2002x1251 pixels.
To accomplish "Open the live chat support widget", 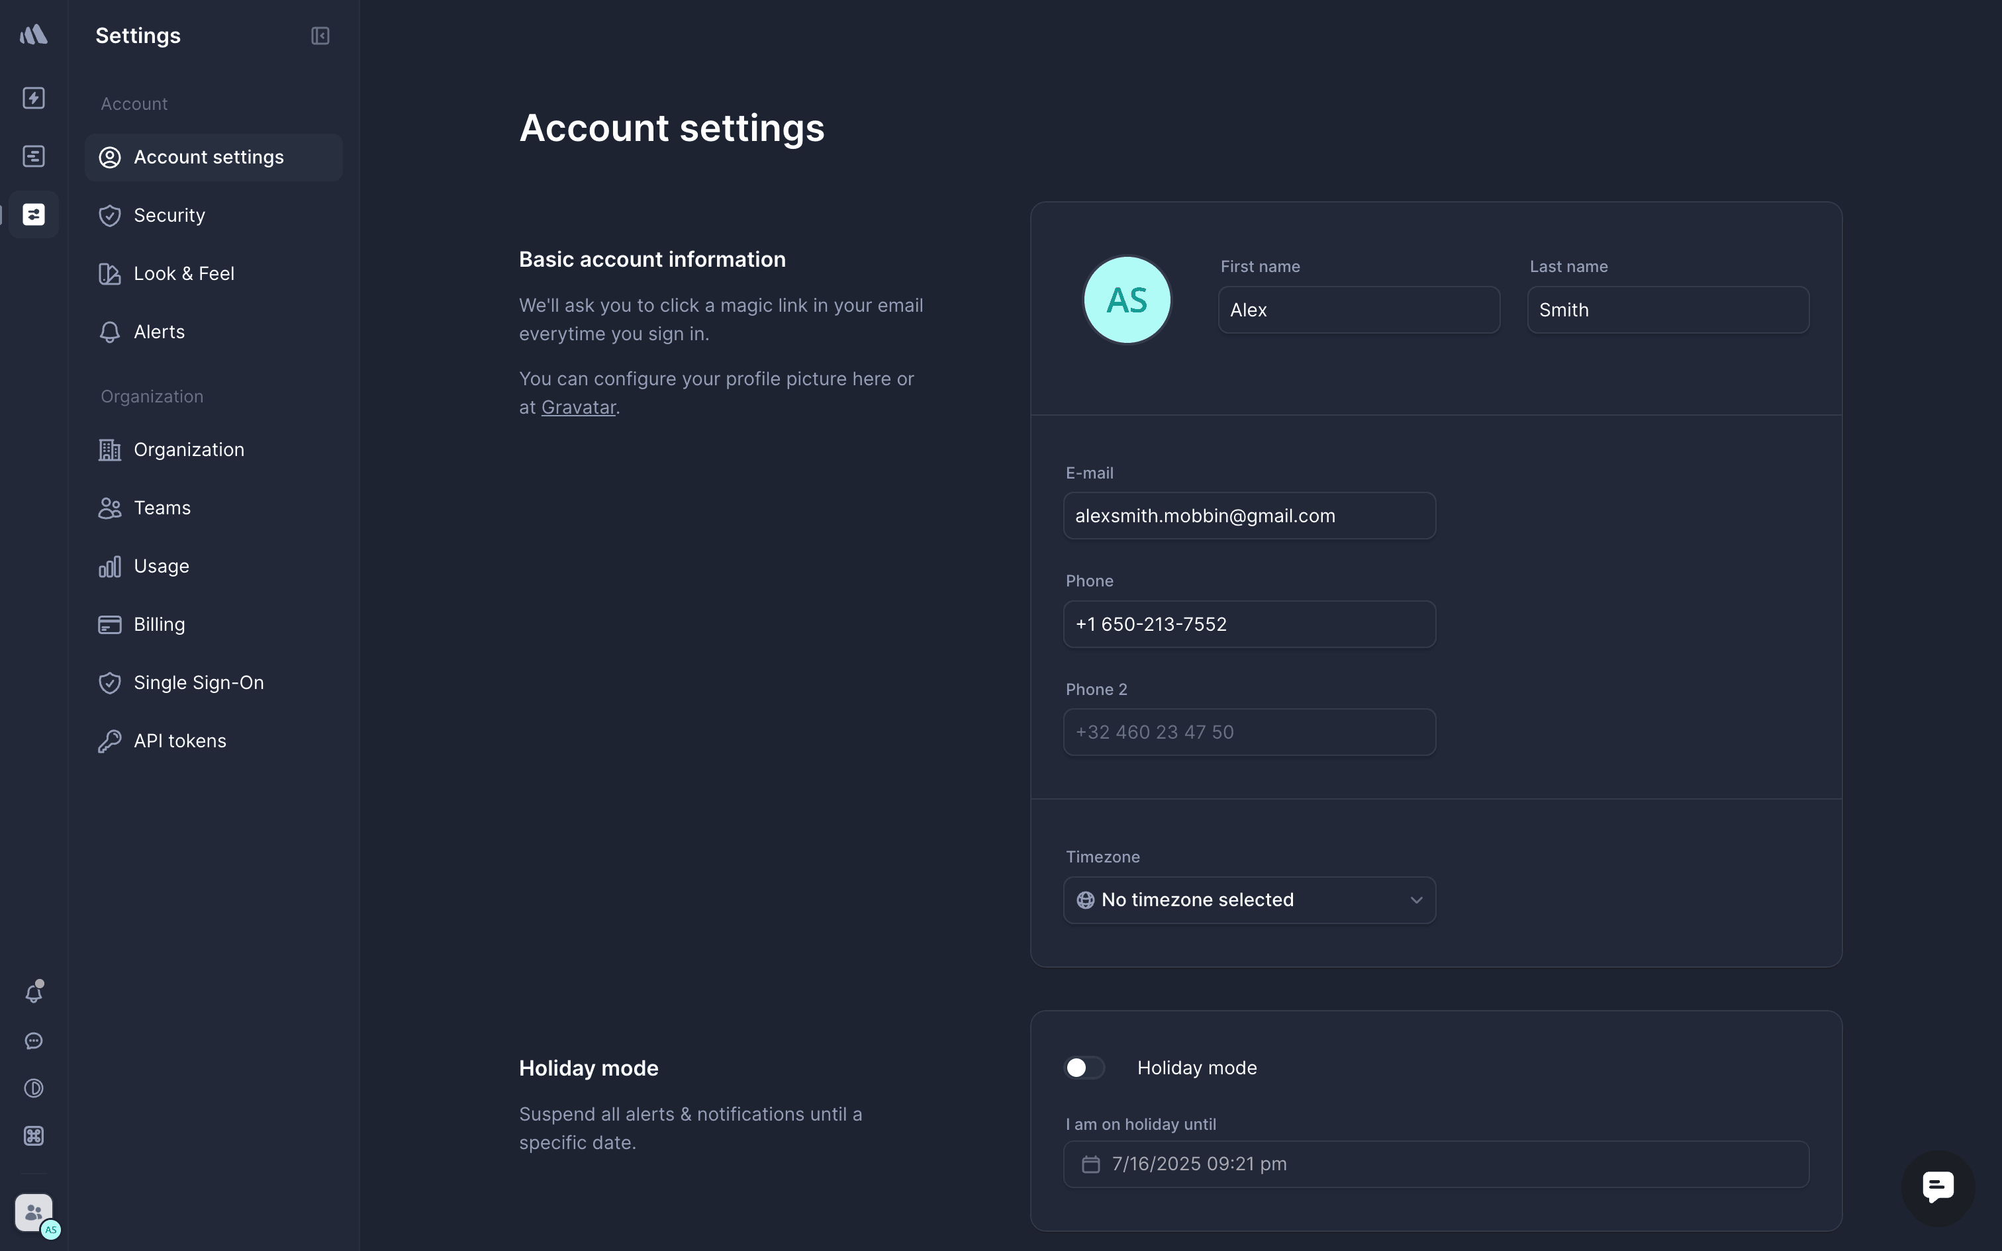I will (x=1938, y=1187).
